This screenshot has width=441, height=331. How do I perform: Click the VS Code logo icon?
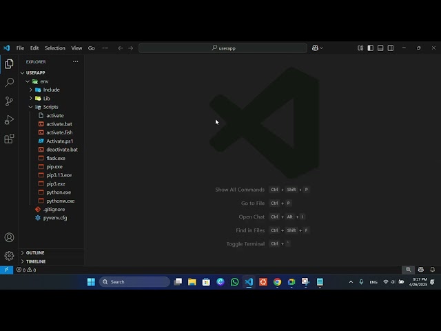coord(6,48)
